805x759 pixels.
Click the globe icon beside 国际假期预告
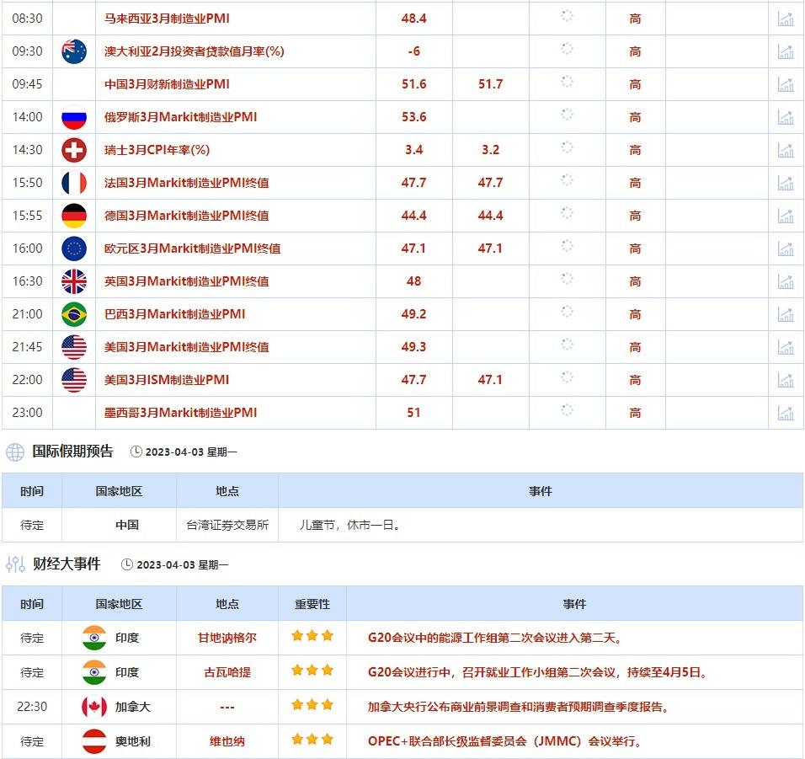[15, 452]
